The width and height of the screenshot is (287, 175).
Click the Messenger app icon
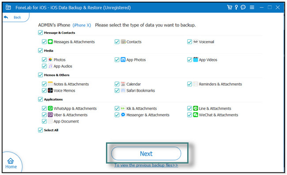click(123, 115)
